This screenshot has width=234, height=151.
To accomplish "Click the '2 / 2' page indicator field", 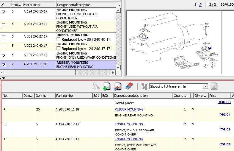I will click(x=213, y=4).
